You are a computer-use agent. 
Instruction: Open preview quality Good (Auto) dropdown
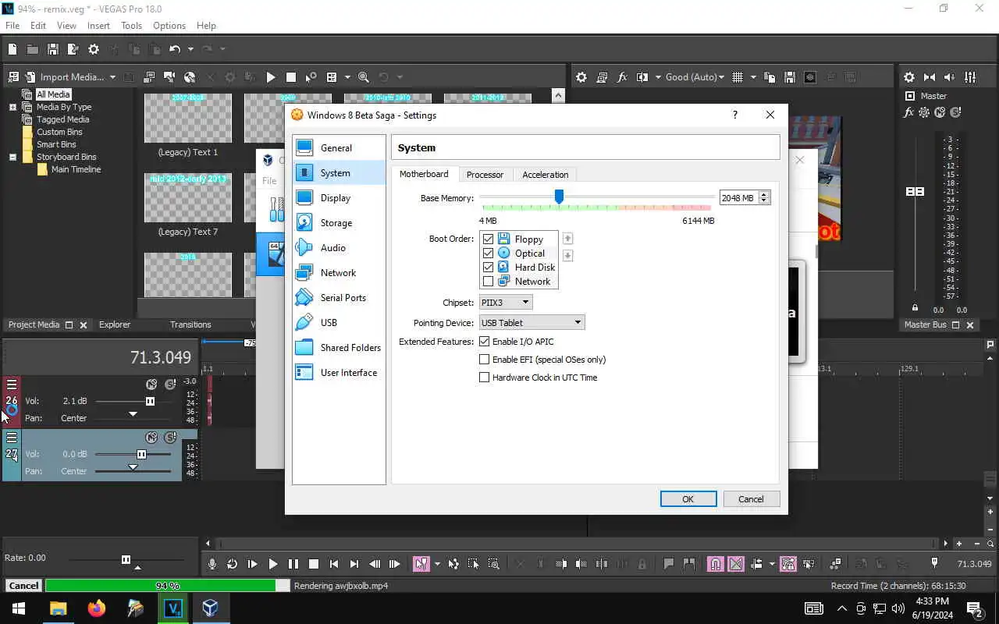[x=695, y=77]
